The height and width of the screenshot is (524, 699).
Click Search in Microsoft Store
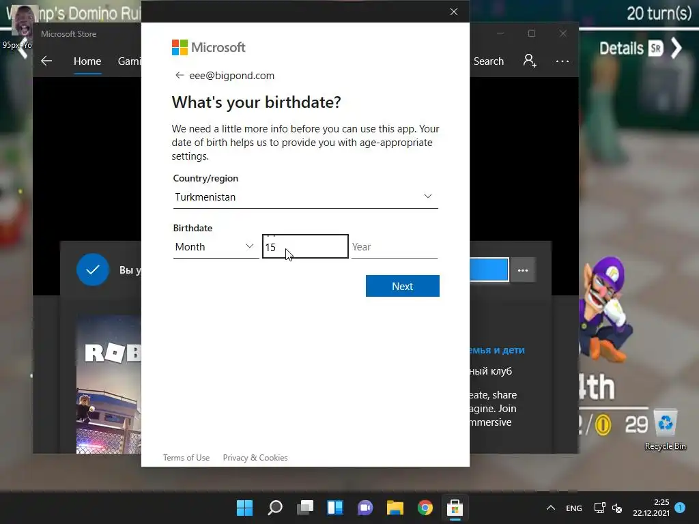pos(489,61)
